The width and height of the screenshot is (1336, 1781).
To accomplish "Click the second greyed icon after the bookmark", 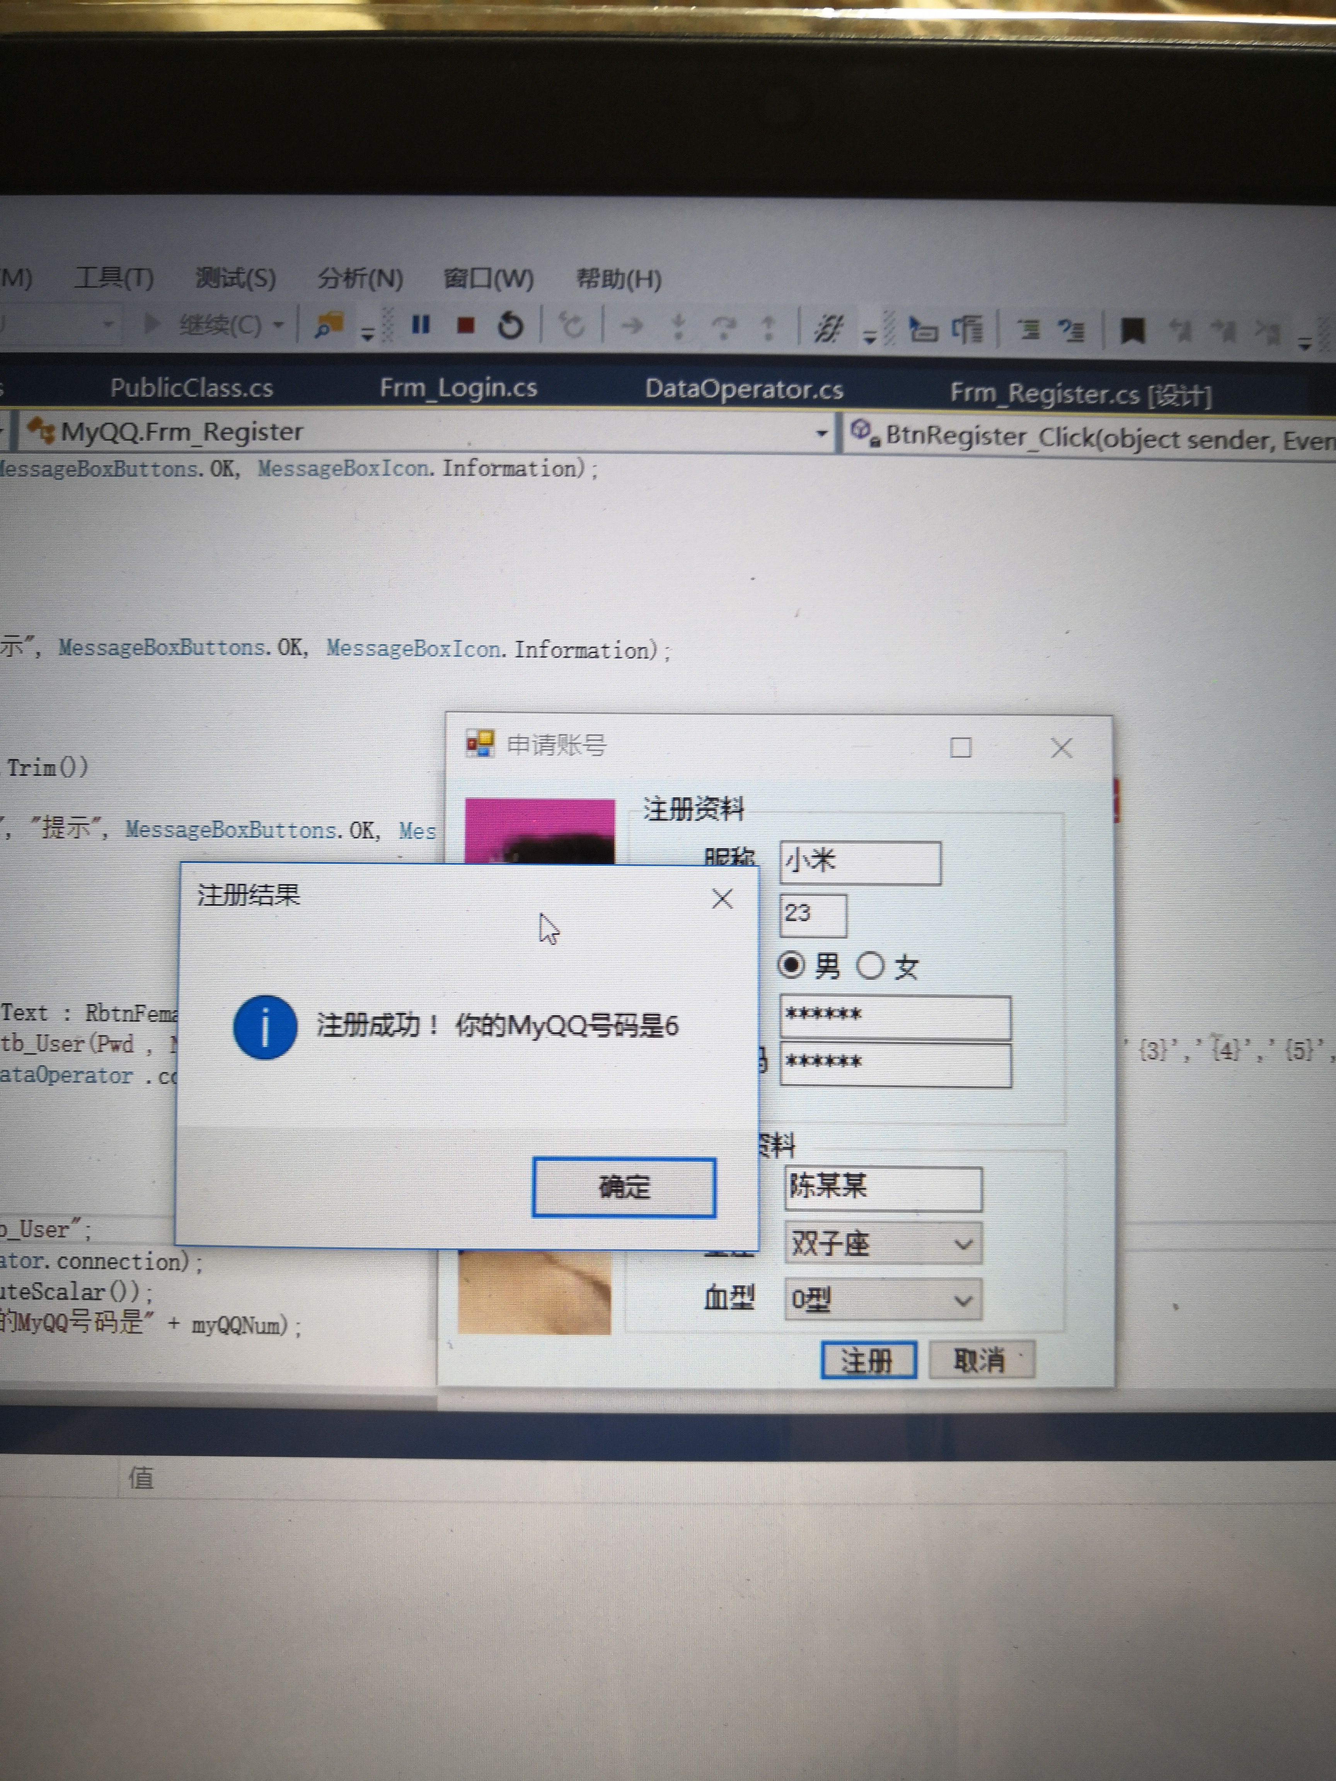I will (x=1224, y=331).
